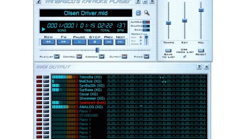Mute the STANDARD channel with red button
Screen dimensions: 248x139
[39, 115]
